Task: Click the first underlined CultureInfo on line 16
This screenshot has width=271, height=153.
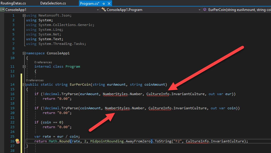Action: click(158, 94)
